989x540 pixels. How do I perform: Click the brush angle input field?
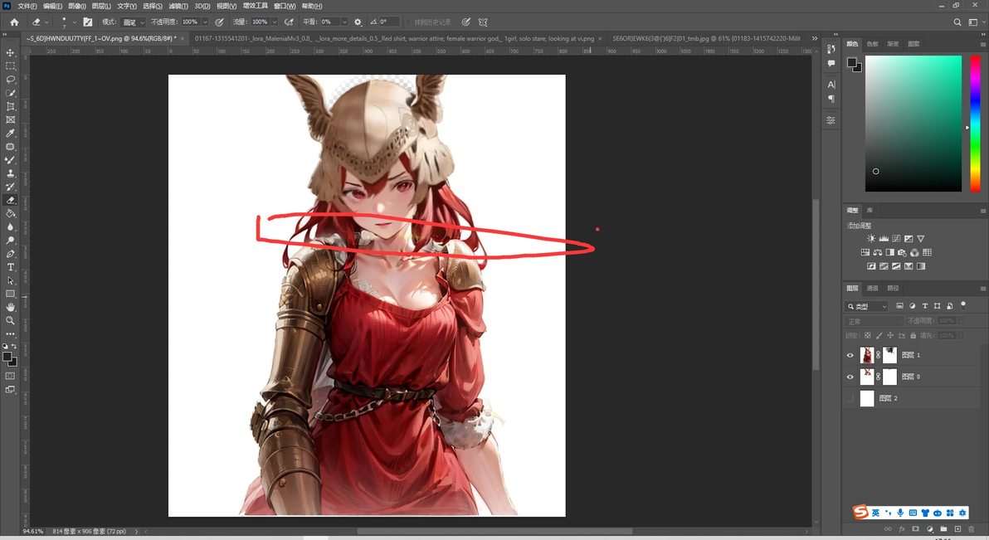point(389,22)
